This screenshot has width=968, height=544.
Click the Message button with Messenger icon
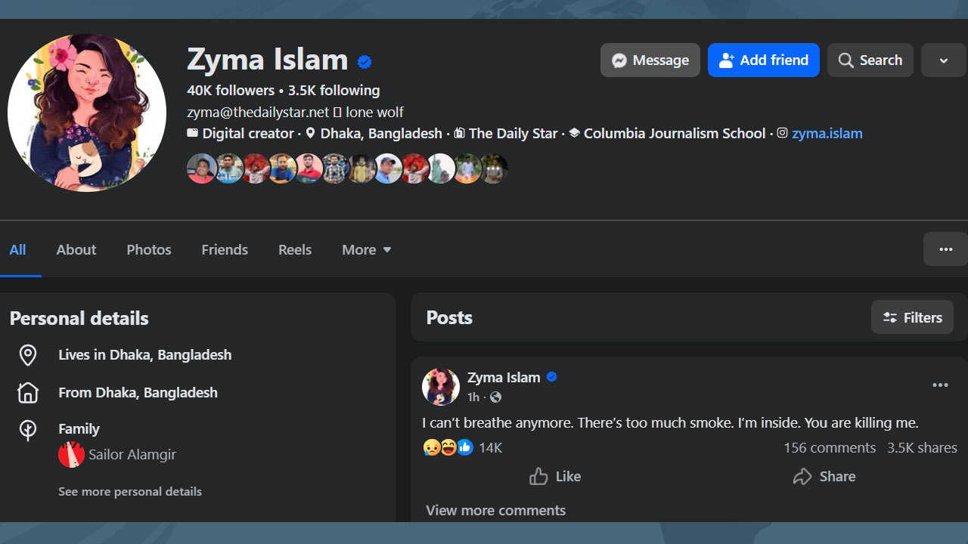pos(650,60)
